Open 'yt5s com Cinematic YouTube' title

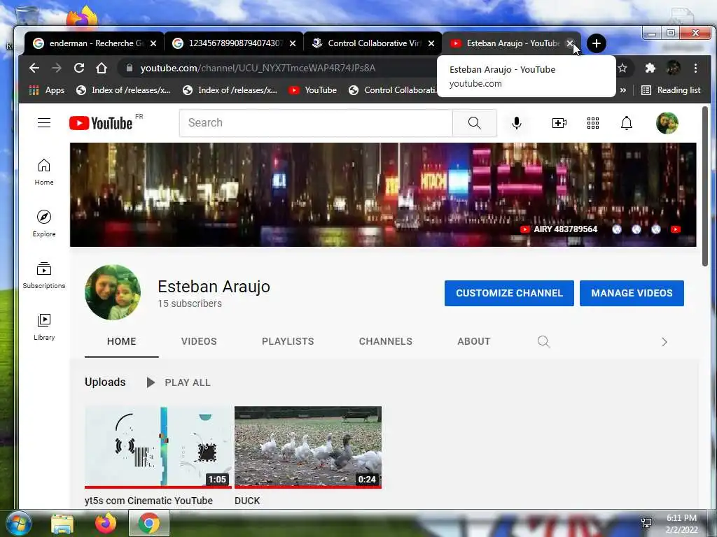pyautogui.click(x=148, y=501)
